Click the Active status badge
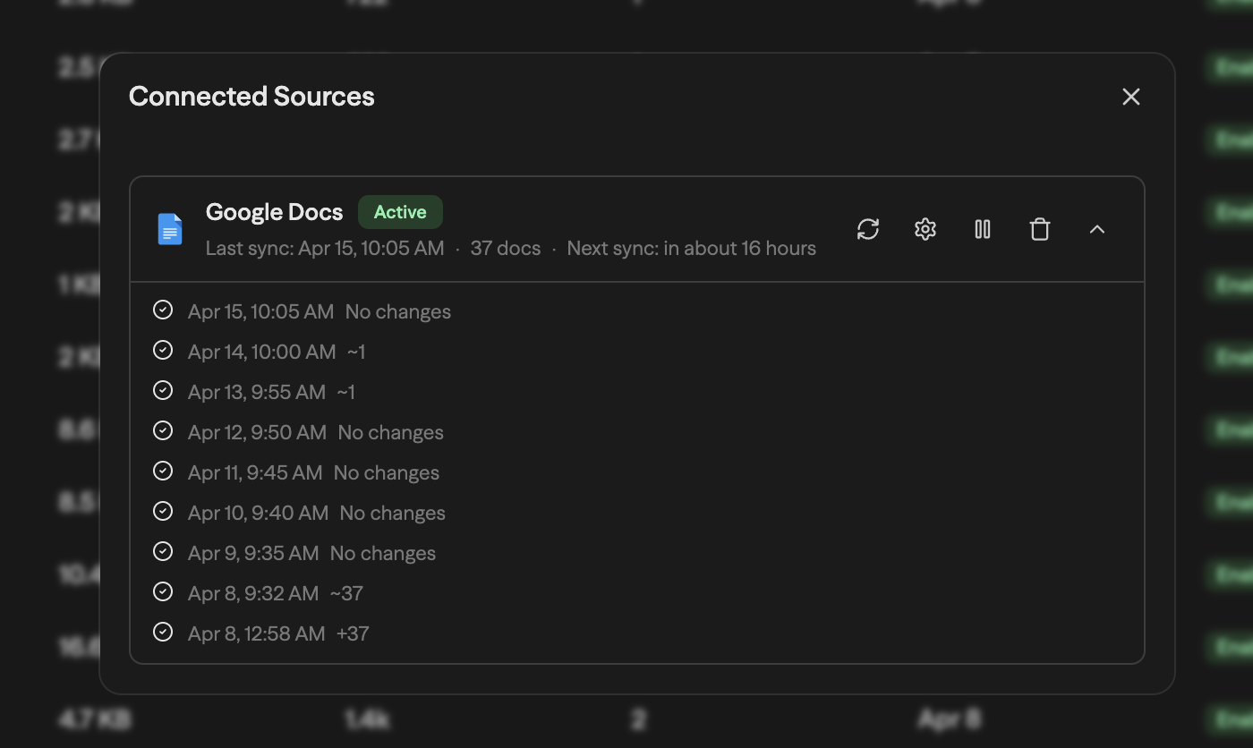 (400, 212)
